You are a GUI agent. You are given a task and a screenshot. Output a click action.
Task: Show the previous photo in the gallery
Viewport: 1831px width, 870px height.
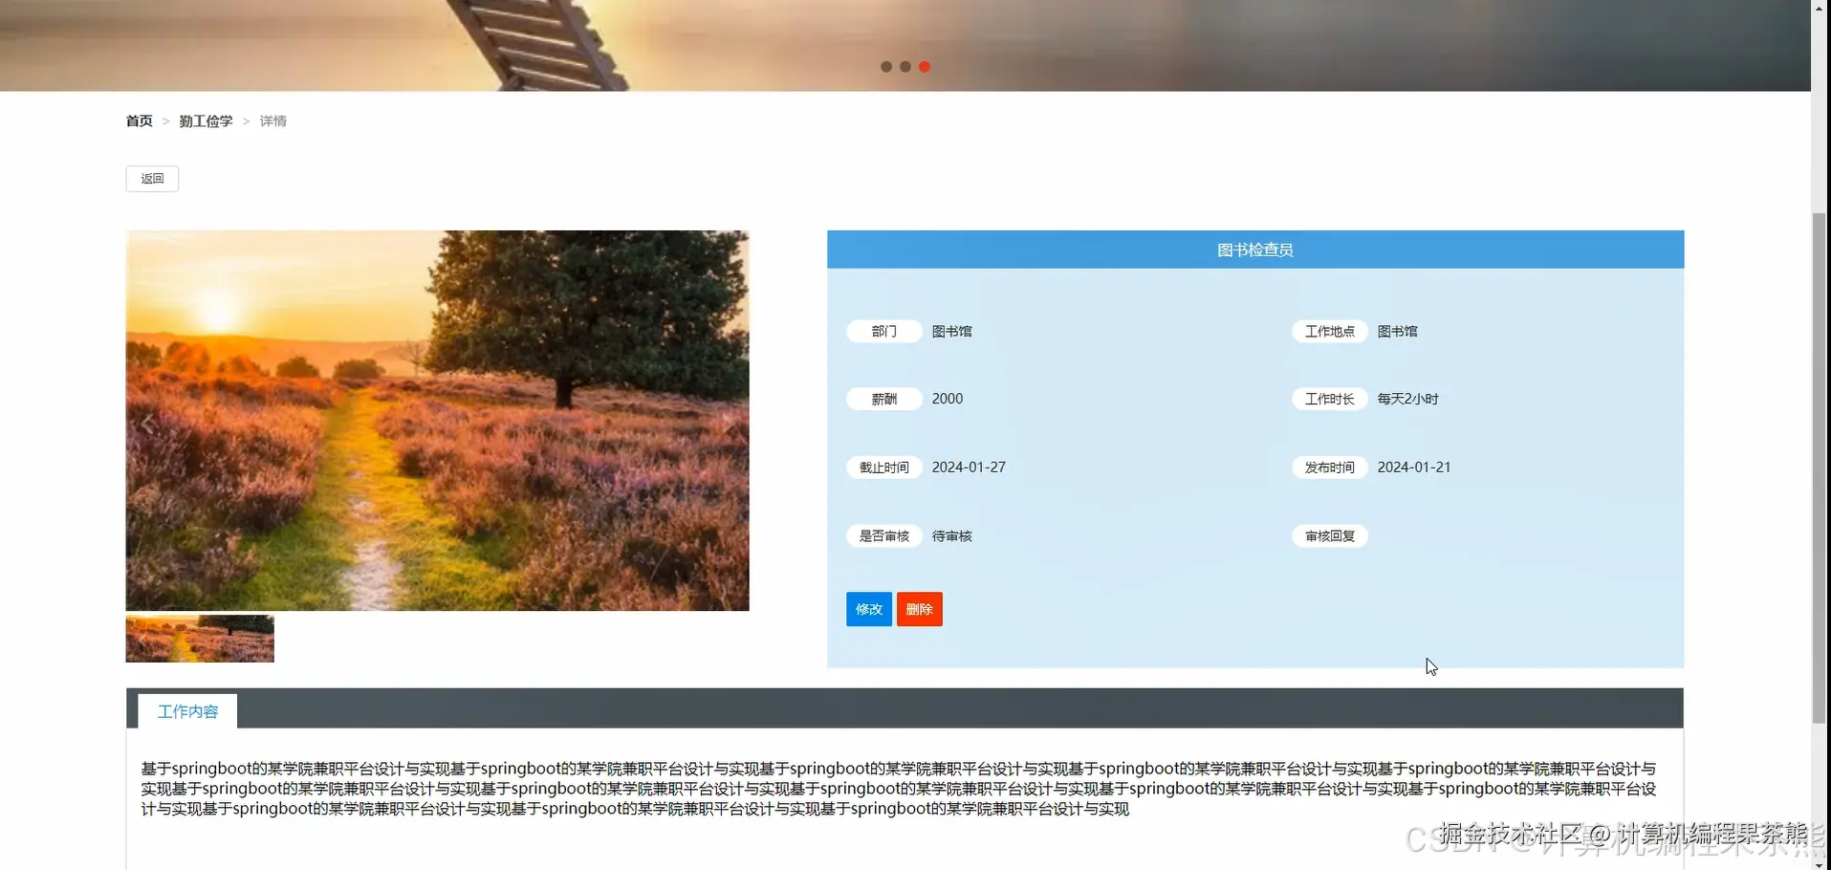click(x=147, y=423)
